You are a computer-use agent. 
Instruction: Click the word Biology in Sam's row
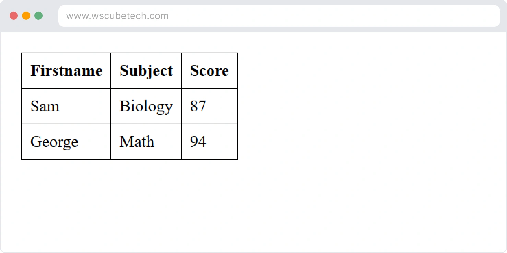pyautogui.click(x=146, y=106)
